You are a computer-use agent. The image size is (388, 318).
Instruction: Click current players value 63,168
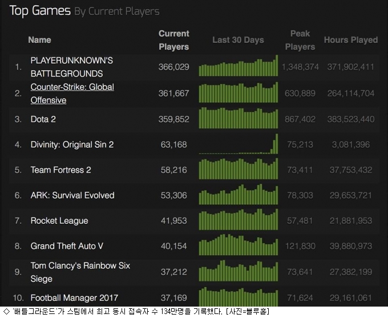(x=173, y=144)
